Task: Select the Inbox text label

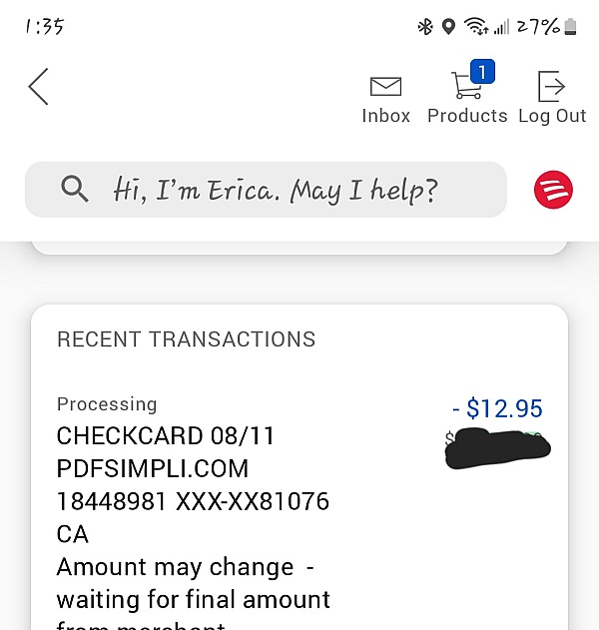Action: click(x=385, y=116)
